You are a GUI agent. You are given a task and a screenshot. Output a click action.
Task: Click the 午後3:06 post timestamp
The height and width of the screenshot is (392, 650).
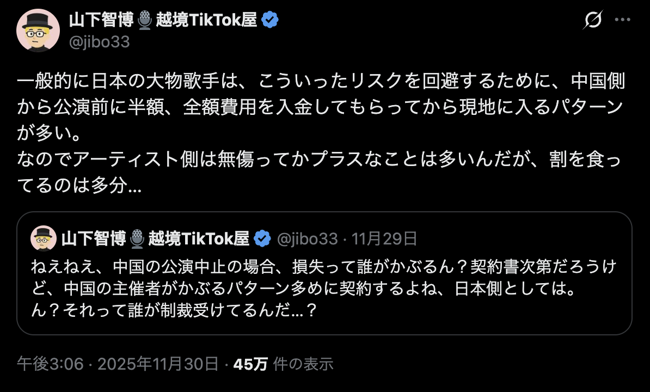(50, 364)
